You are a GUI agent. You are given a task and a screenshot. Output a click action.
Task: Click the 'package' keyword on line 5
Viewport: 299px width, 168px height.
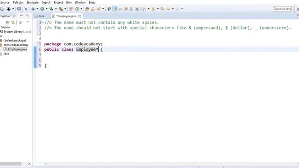tap(53, 44)
